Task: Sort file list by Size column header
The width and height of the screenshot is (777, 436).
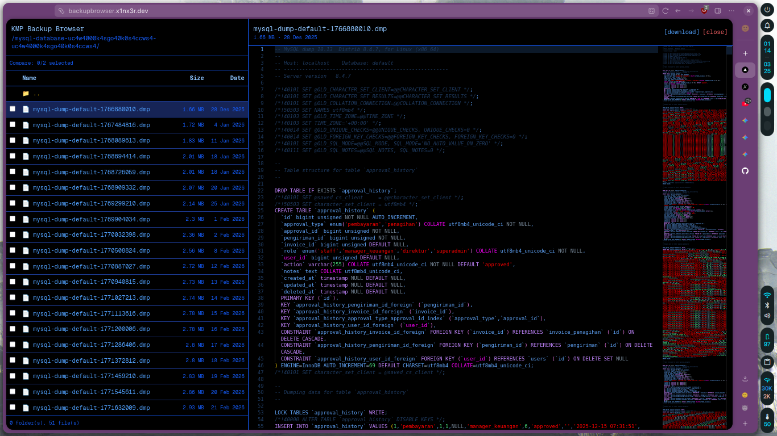Action: point(197,78)
